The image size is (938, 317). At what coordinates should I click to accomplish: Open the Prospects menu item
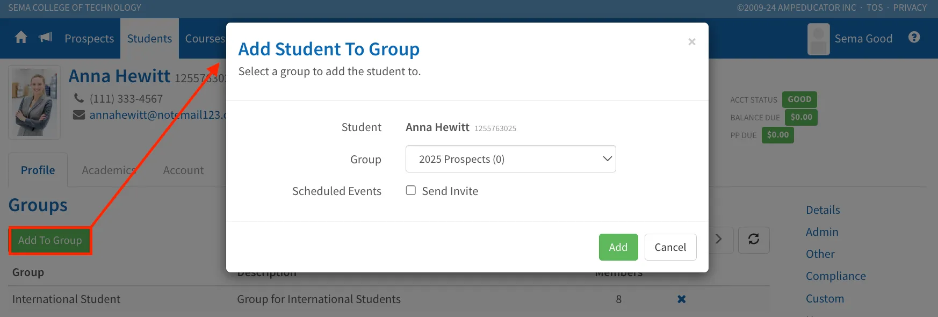tap(89, 39)
